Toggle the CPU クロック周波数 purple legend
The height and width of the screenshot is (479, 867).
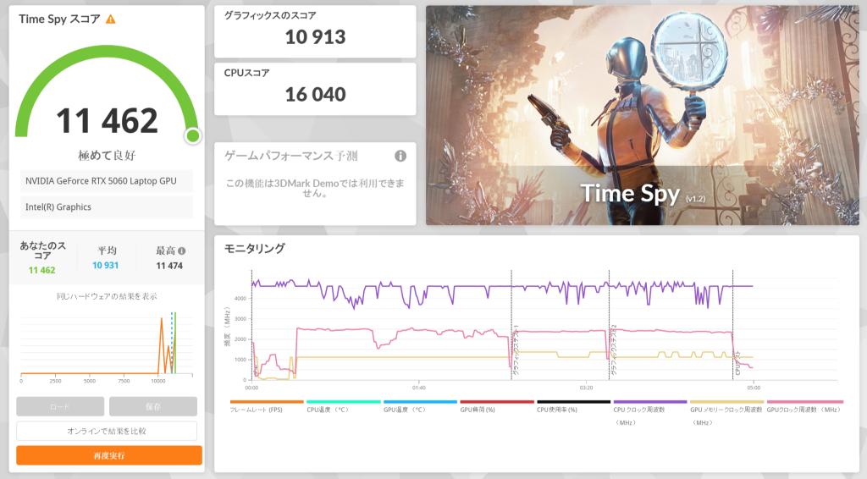[x=649, y=410]
